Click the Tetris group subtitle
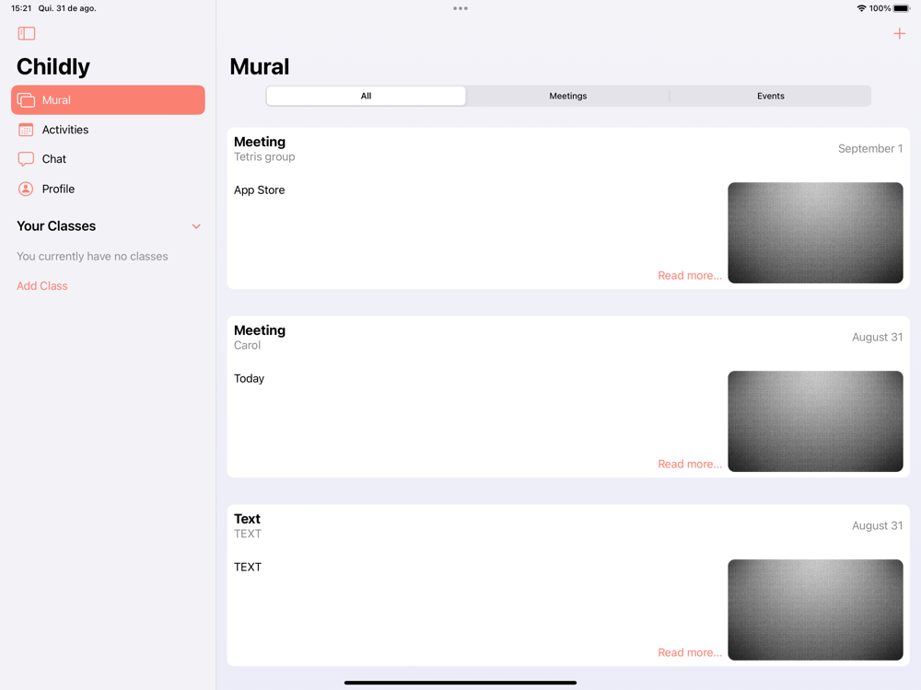This screenshot has height=690, width=921. tap(264, 157)
